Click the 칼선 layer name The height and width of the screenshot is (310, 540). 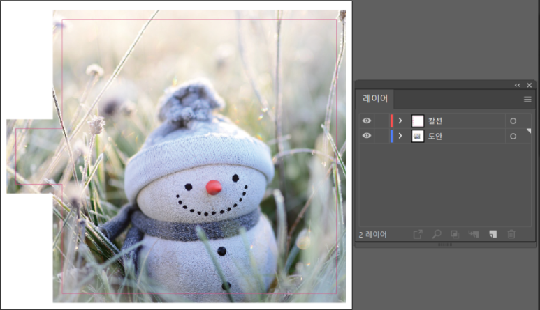tap(435, 121)
